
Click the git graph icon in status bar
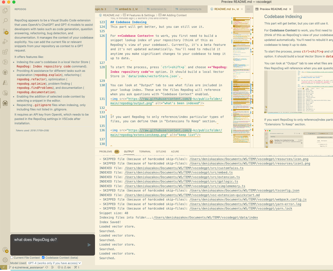pyautogui.click(x=53, y=267)
